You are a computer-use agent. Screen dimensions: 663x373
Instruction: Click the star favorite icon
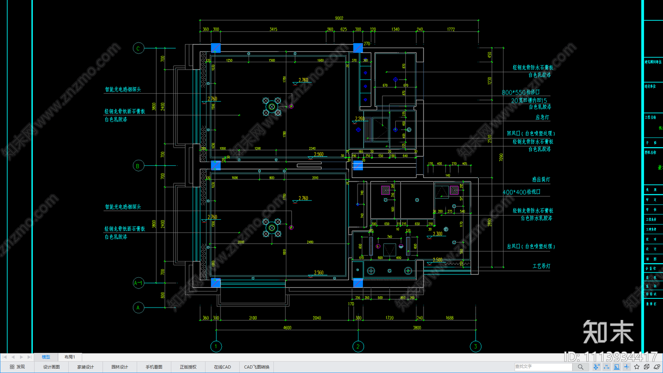pyautogui.click(x=637, y=367)
